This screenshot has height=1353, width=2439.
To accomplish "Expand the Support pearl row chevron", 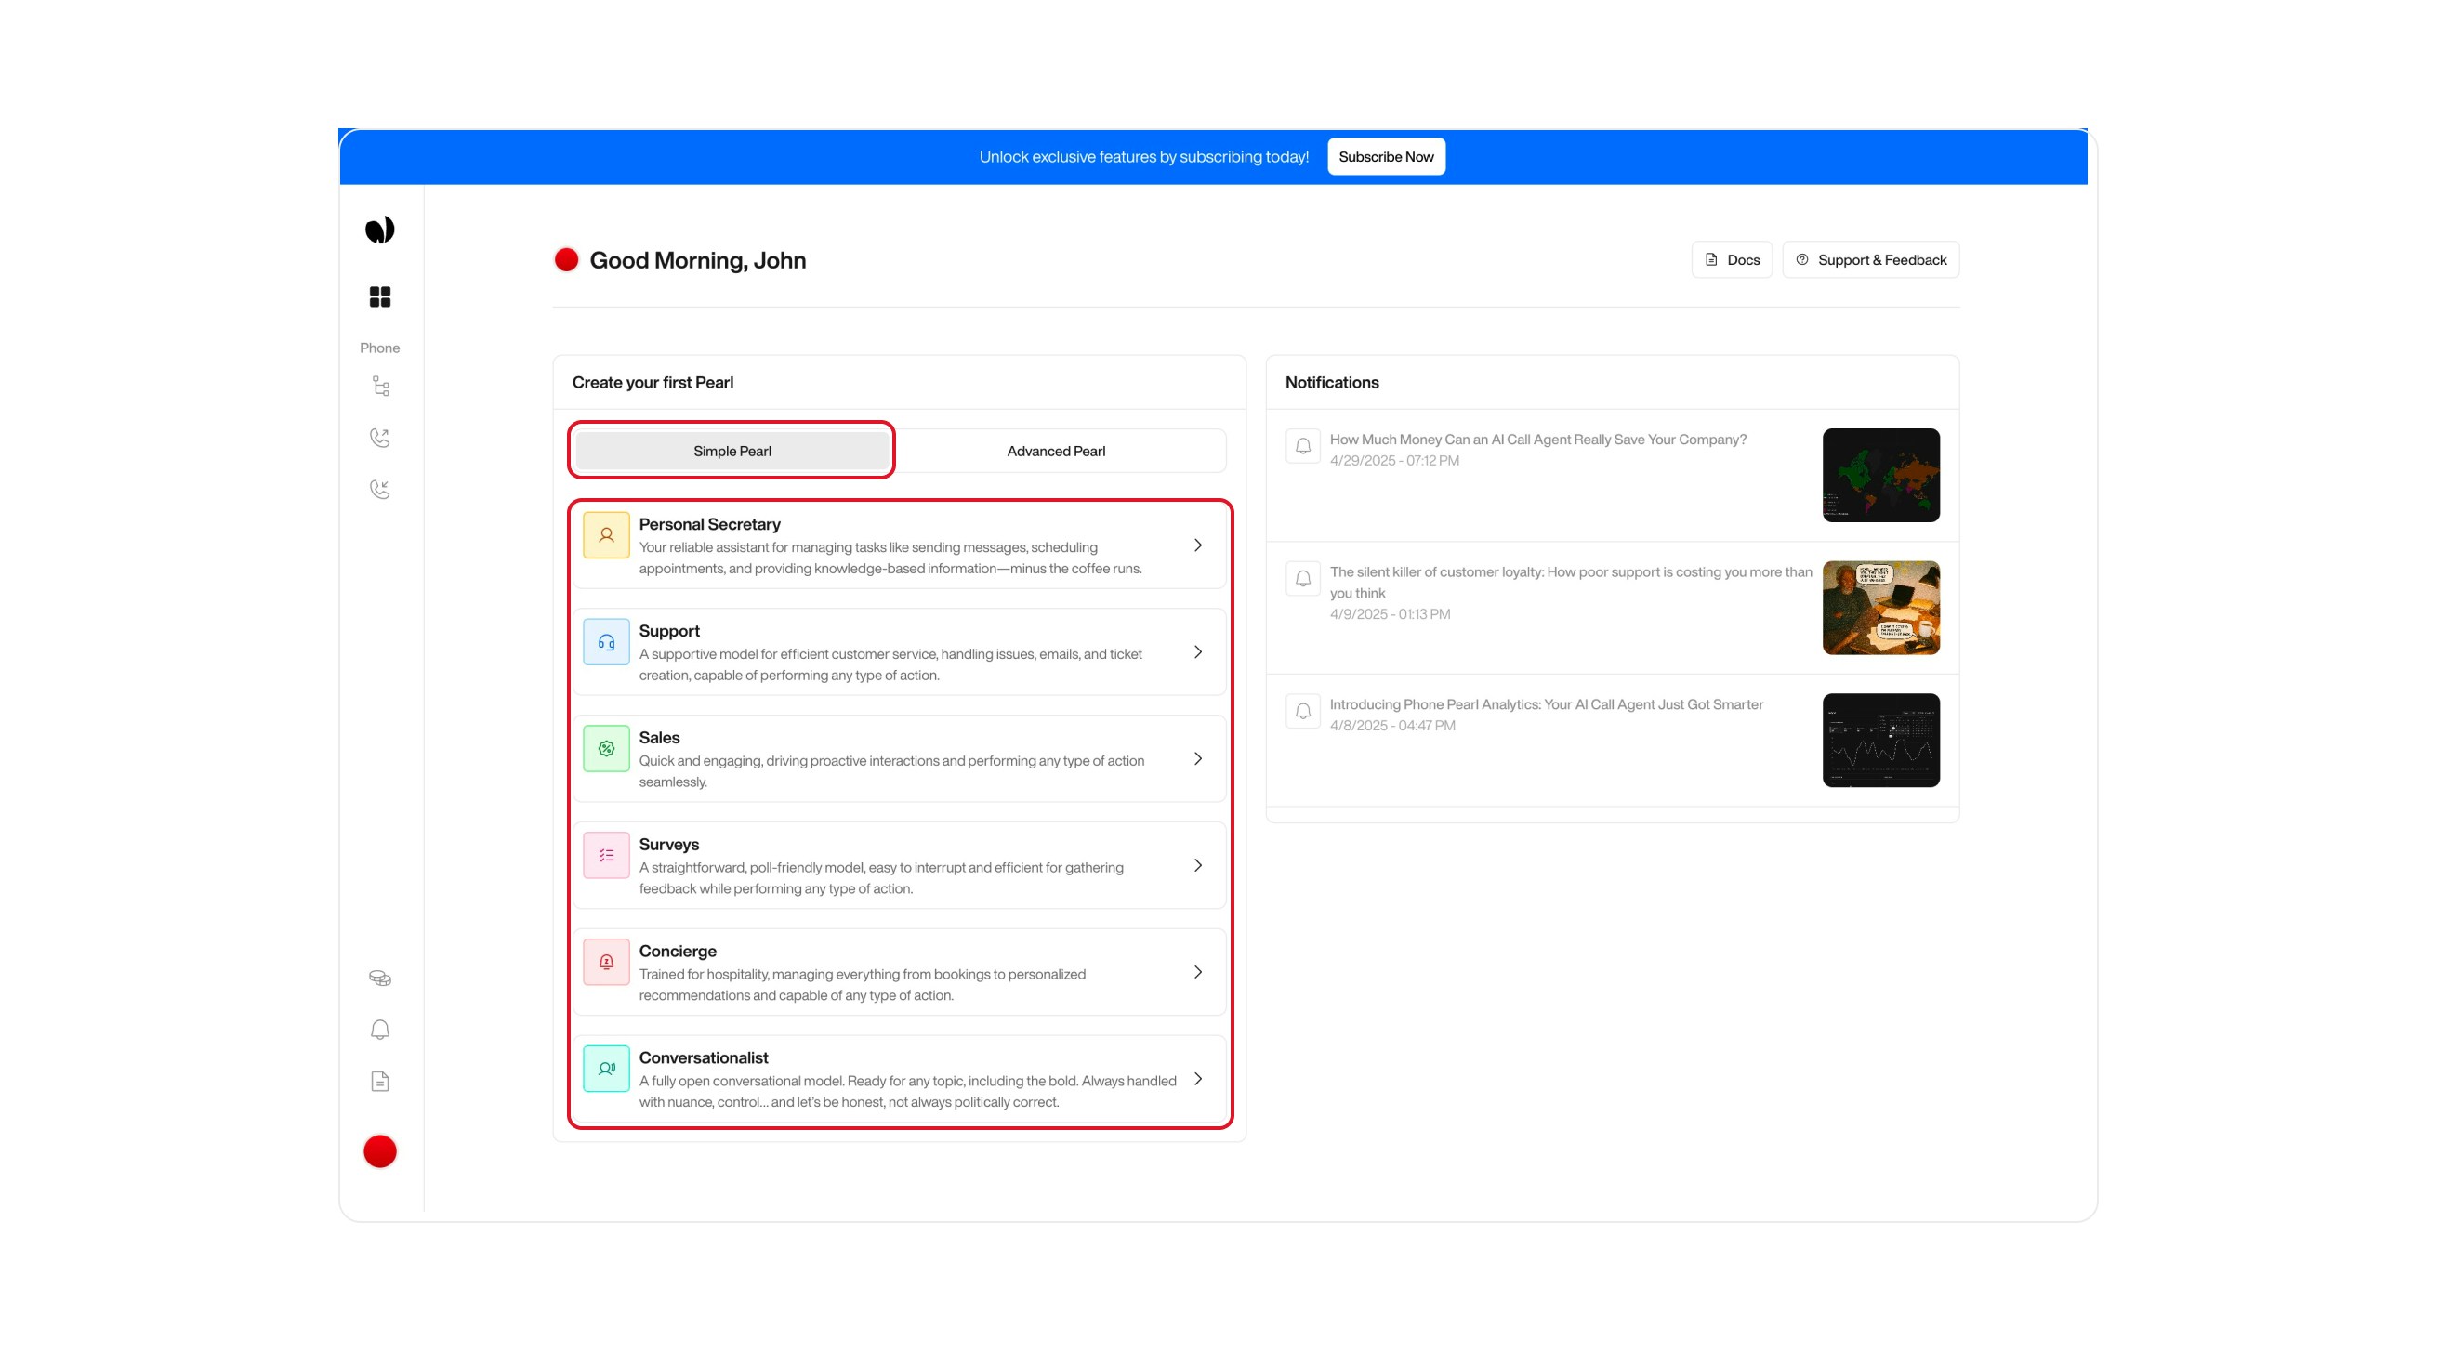I will tap(1199, 651).
